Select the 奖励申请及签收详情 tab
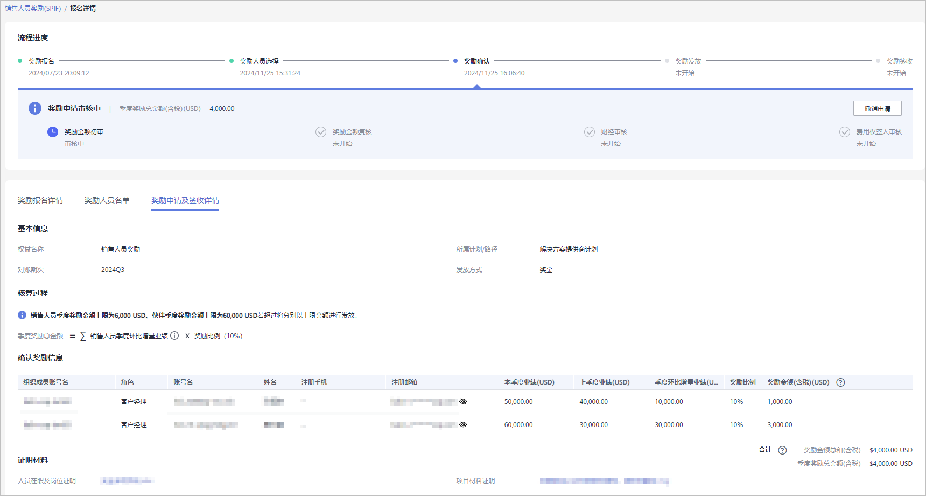Image resolution: width=926 pixels, height=496 pixels. point(185,200)
